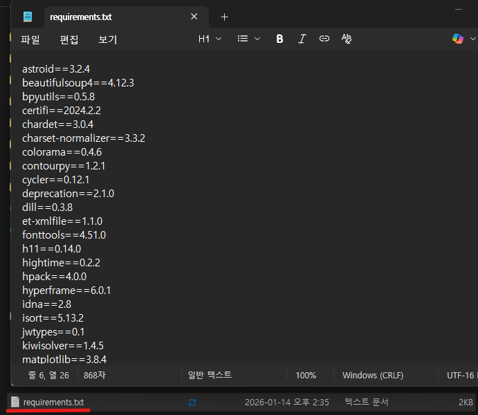
Task: Click the 일반 텍스트 format indicator
Action: tap(210, 375)
